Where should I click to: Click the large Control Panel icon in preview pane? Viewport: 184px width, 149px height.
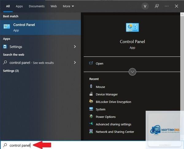132,28
